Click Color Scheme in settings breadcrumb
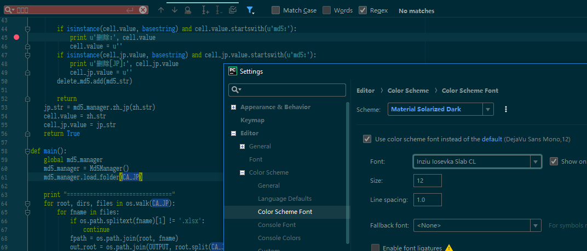The height and width of the screenshot is (251, 587). click(408, 91)
